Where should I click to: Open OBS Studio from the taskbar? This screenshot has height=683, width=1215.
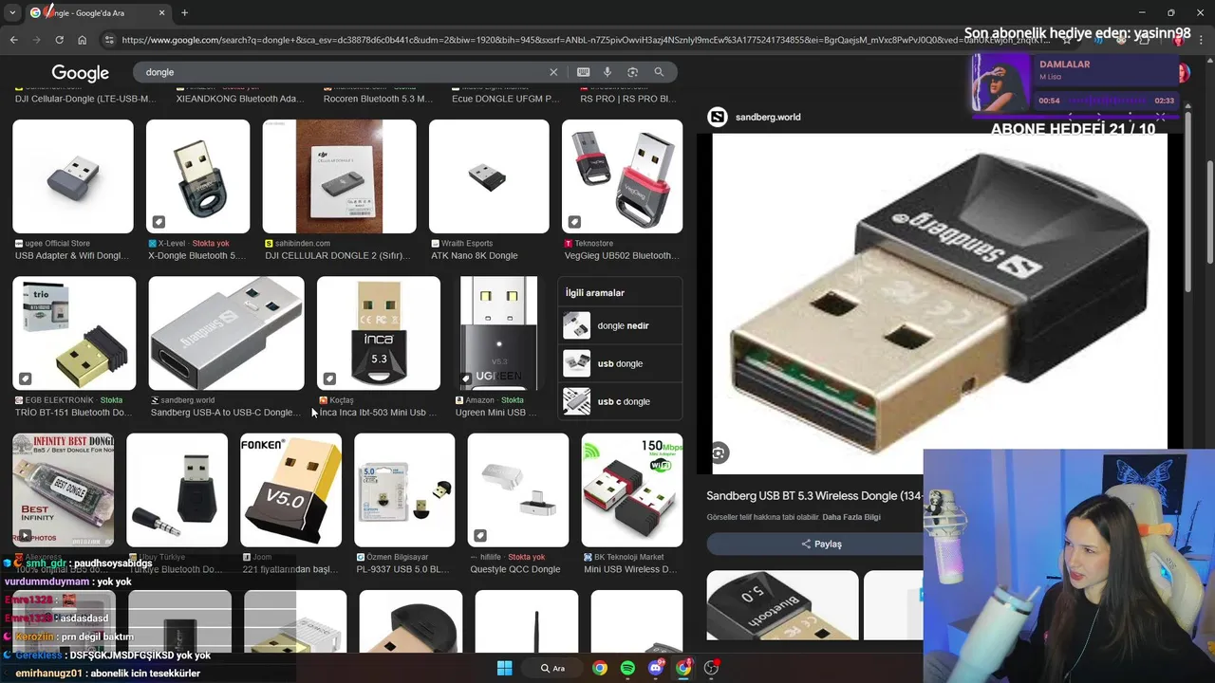711,668
